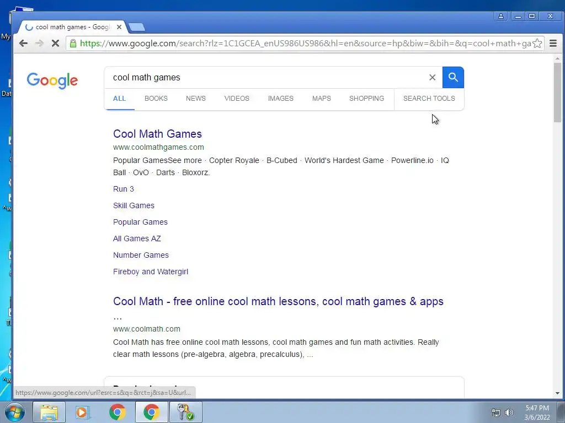Switch to the BOOKS tab
Viewport: 565px width, 423px height.
tap(156, 99)
